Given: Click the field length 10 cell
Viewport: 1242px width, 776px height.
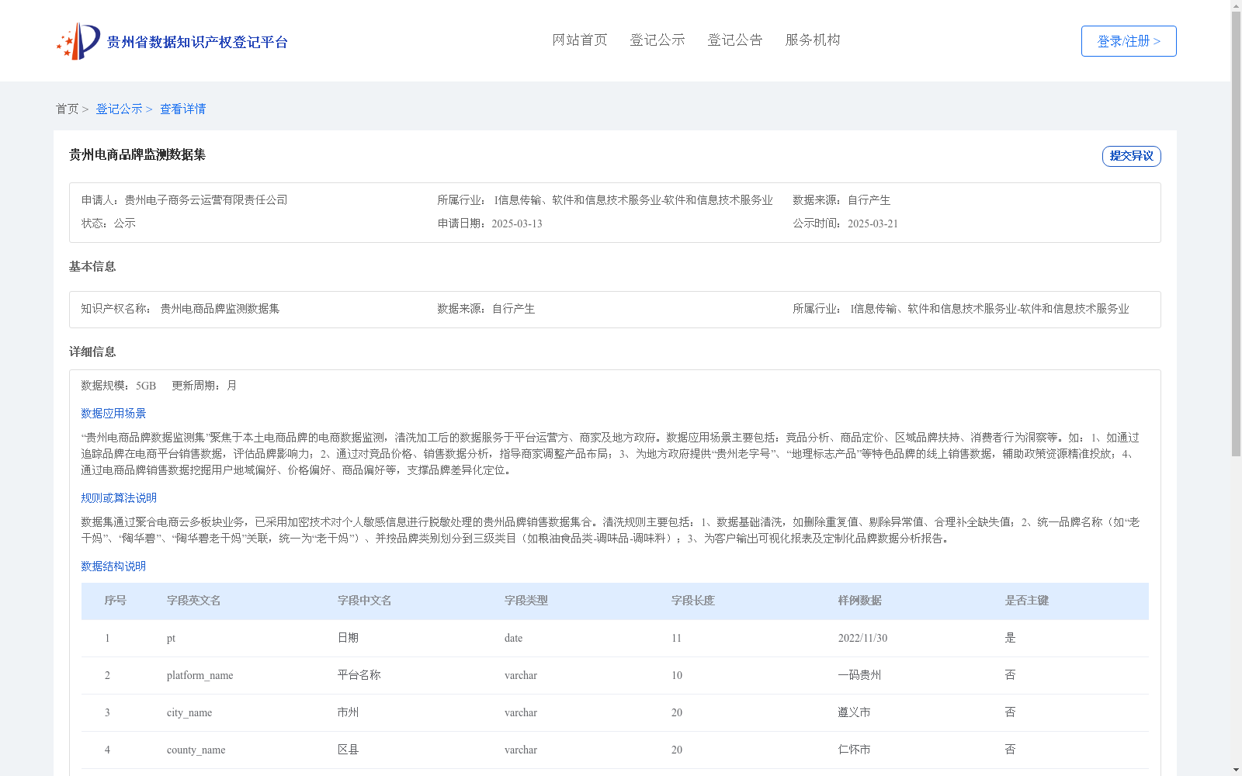Looking at the screenshot, I should [x=677, y=676].
